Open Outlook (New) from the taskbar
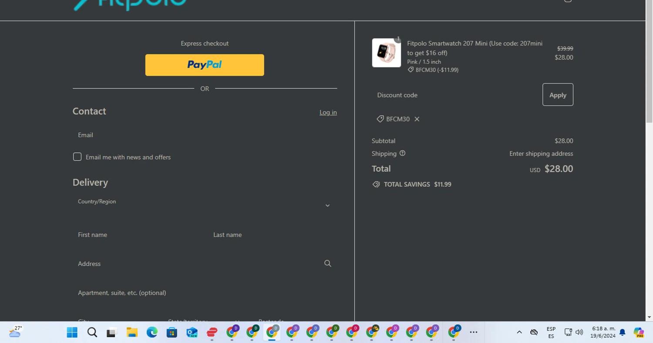Viewport: 653px width, 343px height. pyautogui.click(x=192, y=333)
